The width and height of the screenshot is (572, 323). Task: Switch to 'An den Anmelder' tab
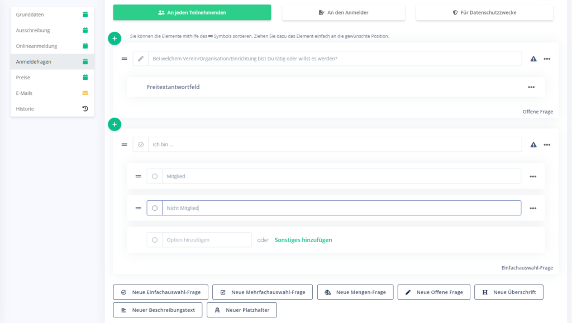(x=344, y=12)
